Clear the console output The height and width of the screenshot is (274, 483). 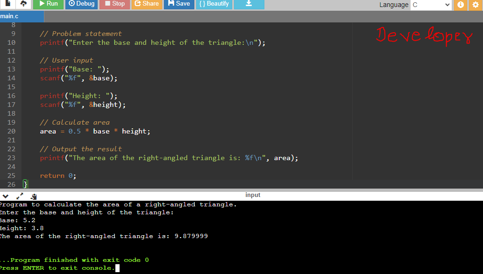coord(33,197)
